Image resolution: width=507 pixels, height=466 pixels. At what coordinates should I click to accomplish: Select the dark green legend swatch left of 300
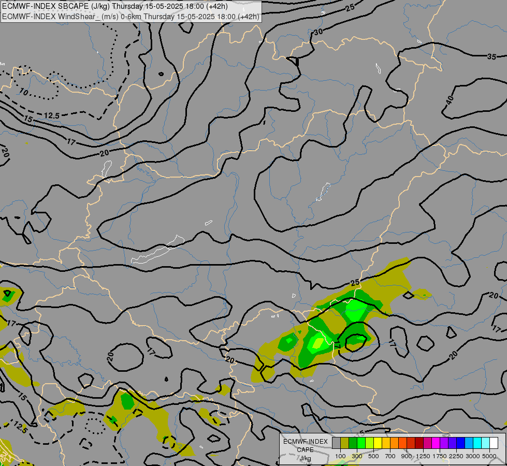(x=353, y=443)
